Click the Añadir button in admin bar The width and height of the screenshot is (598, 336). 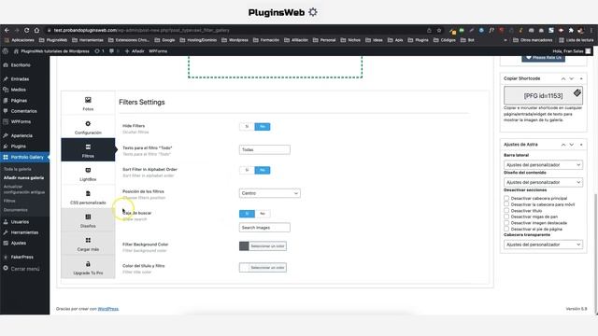click(135, 51)
